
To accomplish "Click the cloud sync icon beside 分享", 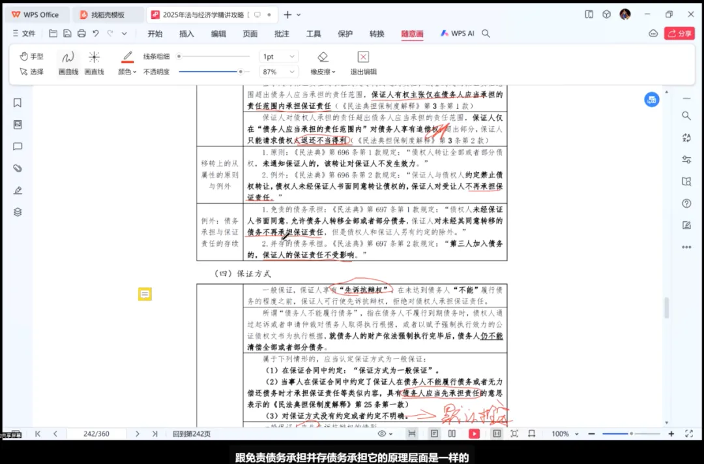I will pyautogui.click(x=653, y=33).
